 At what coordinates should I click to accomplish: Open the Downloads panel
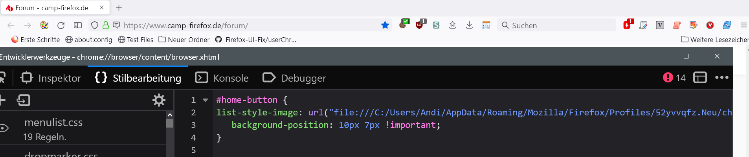[469, 26]
